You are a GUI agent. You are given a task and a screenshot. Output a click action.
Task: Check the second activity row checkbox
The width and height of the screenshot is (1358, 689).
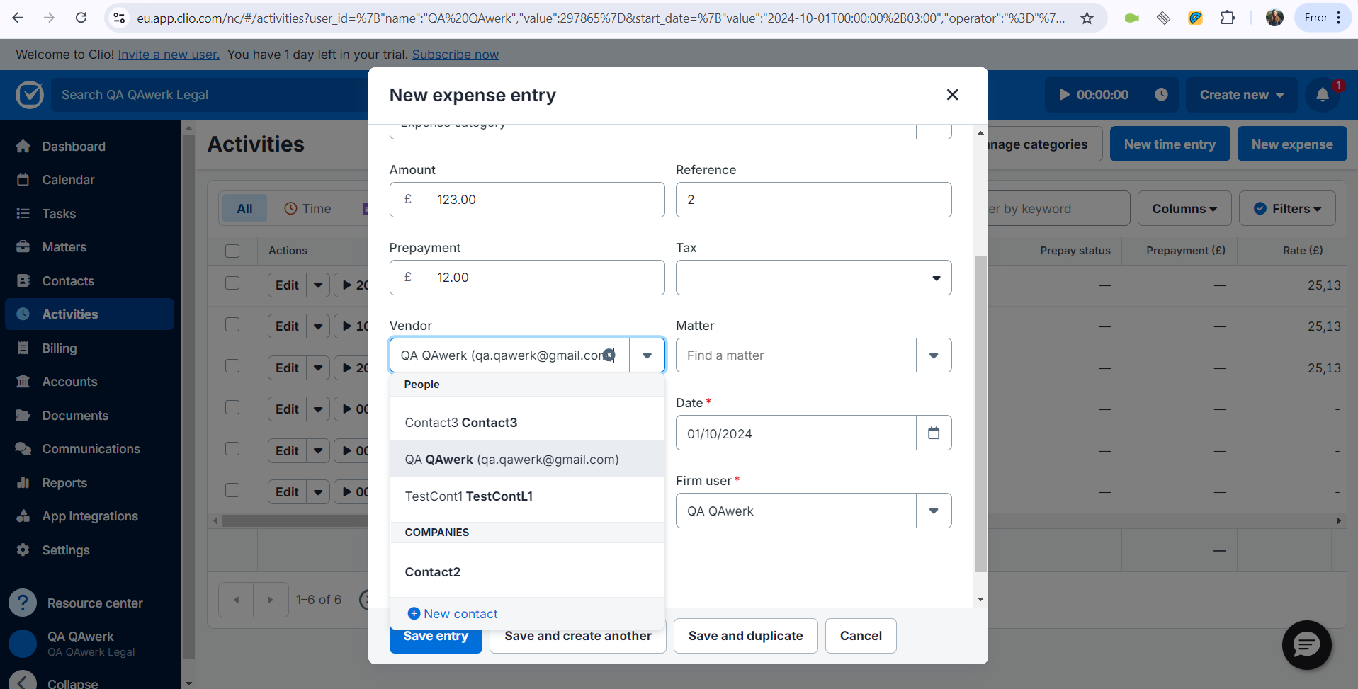232,324
